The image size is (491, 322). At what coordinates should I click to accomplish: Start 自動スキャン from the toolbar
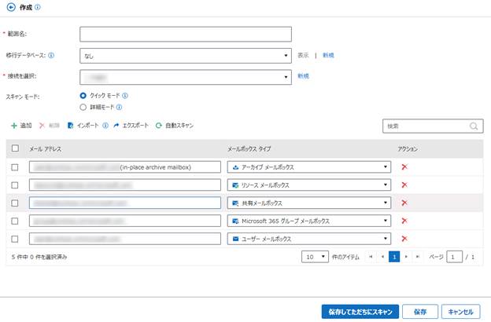pyautogui.click(x=175, y=126)
